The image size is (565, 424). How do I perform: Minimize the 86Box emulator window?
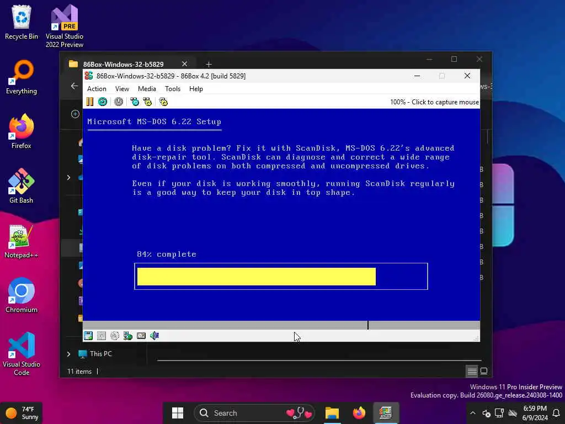point(417,76)
